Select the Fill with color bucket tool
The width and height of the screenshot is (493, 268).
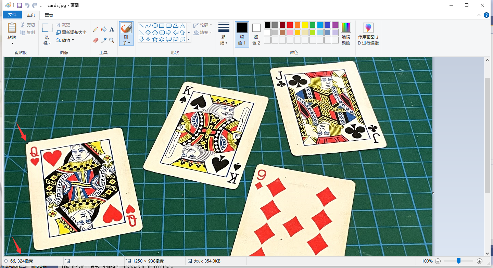click(104, 29)
